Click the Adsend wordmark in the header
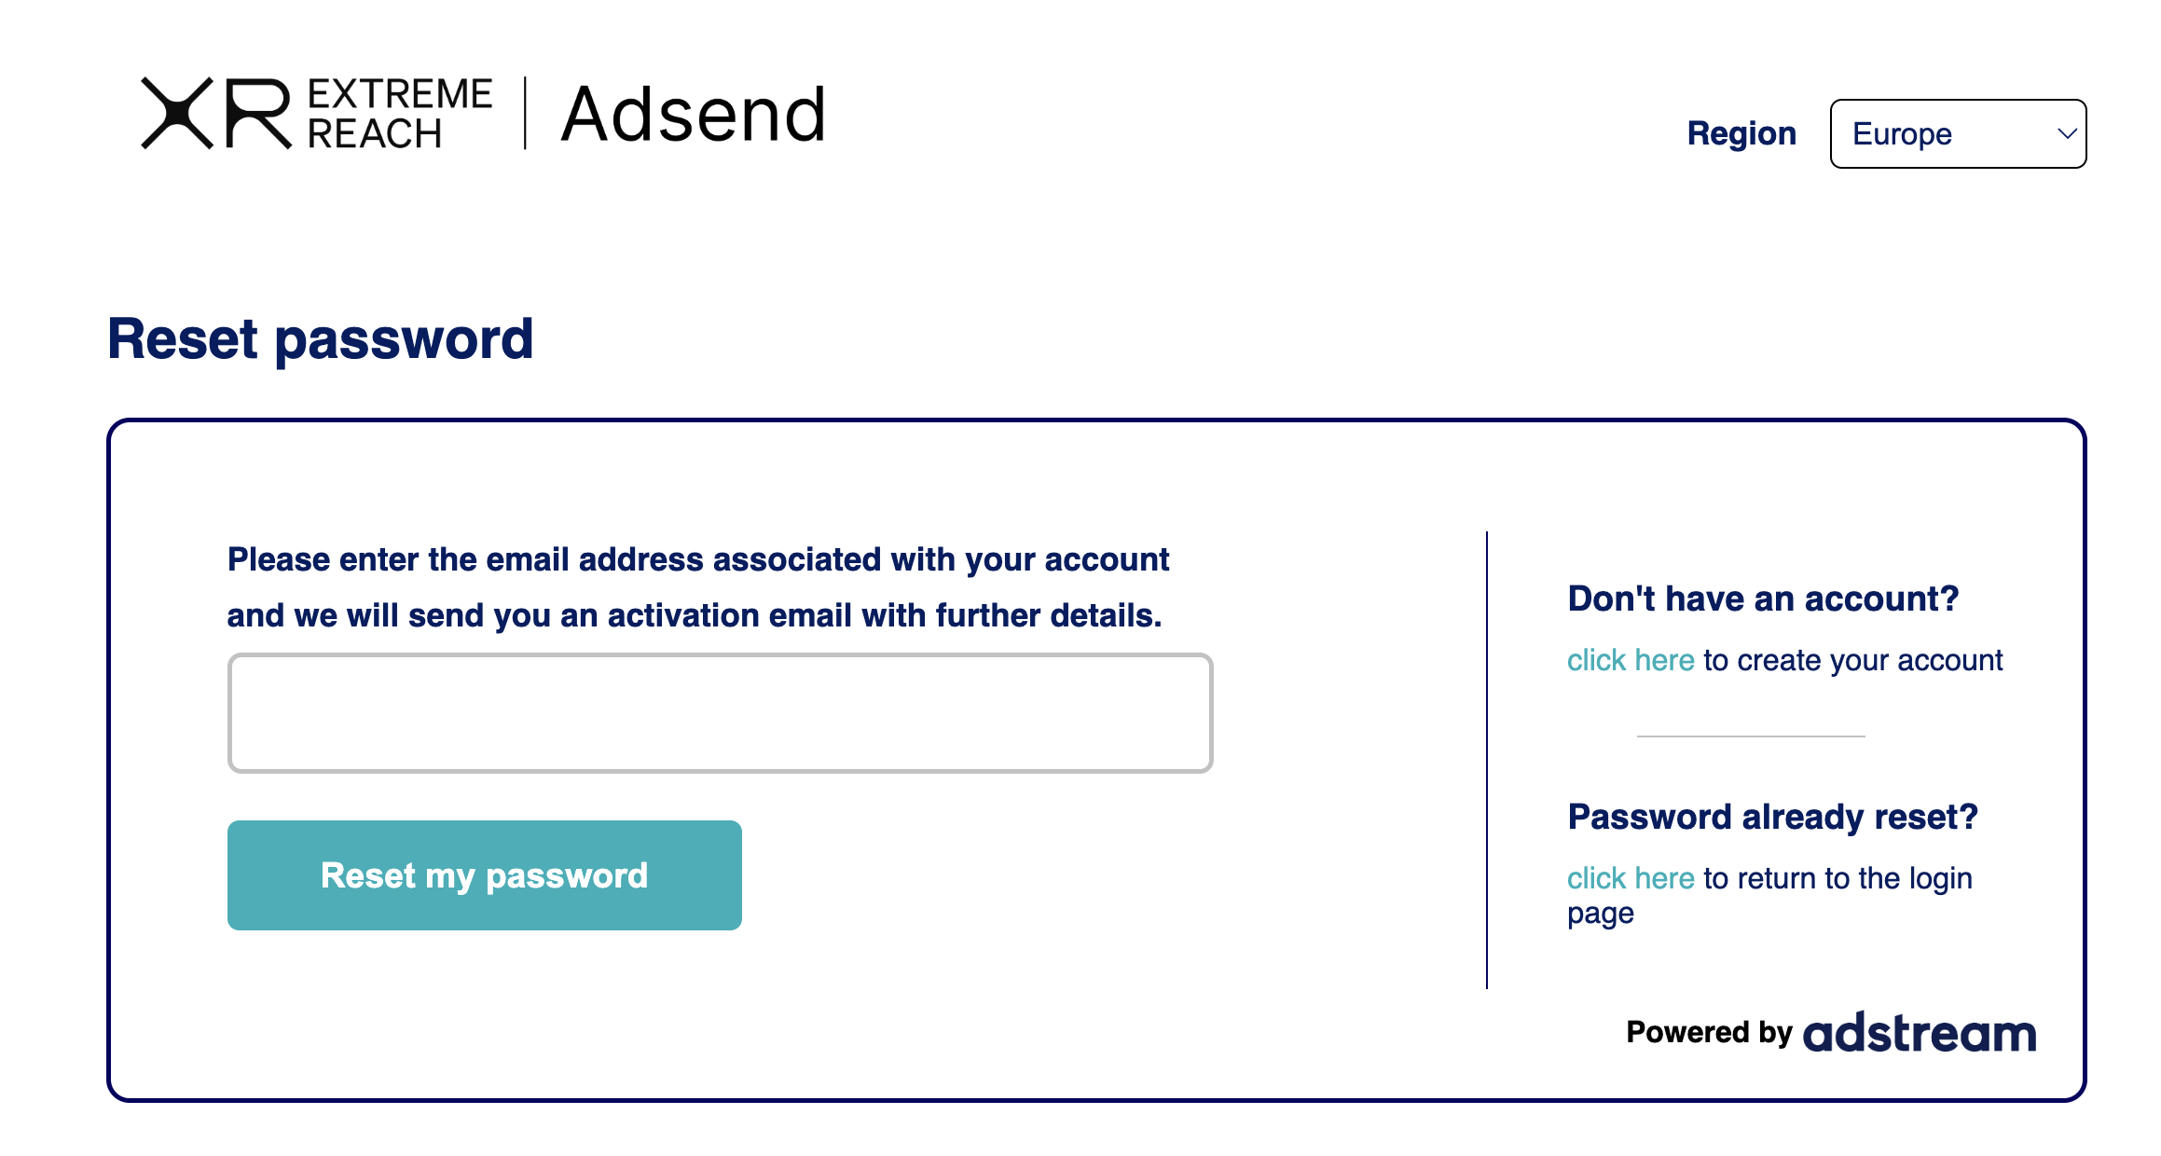2161x1156 pixels. pyautogui.click(x=693, y=115)
